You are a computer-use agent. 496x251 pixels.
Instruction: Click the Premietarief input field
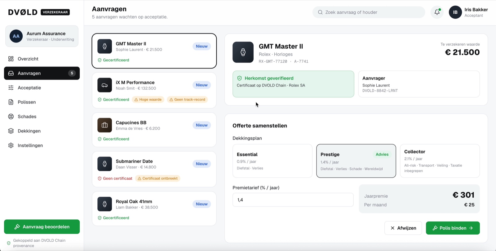click(x=293, y=200)
